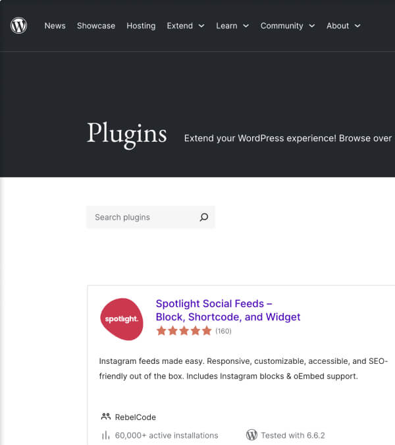Click the Tested with 6.6.2 text
This screenshot has height=445, width=395.
(293, 435)
